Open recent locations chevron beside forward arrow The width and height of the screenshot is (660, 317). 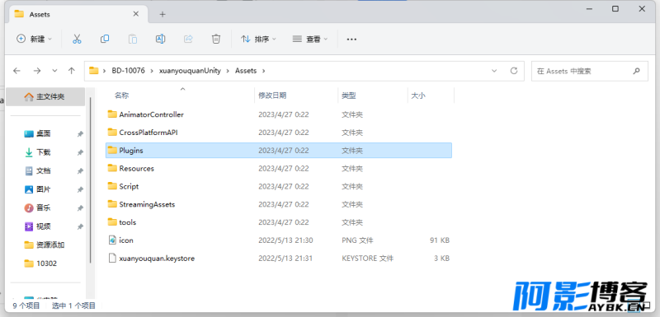(54, 71)
